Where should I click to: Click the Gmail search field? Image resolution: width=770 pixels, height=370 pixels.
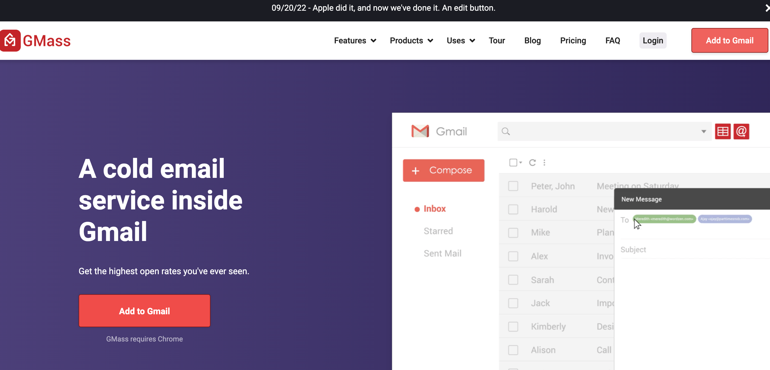pyautogui.click(x=604, y=131)
